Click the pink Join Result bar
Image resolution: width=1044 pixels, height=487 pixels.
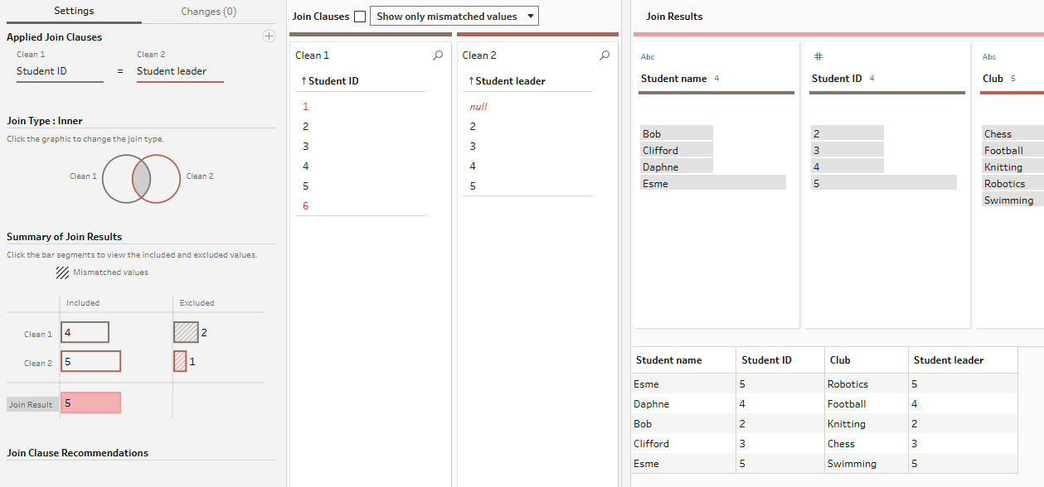(90, 403)
